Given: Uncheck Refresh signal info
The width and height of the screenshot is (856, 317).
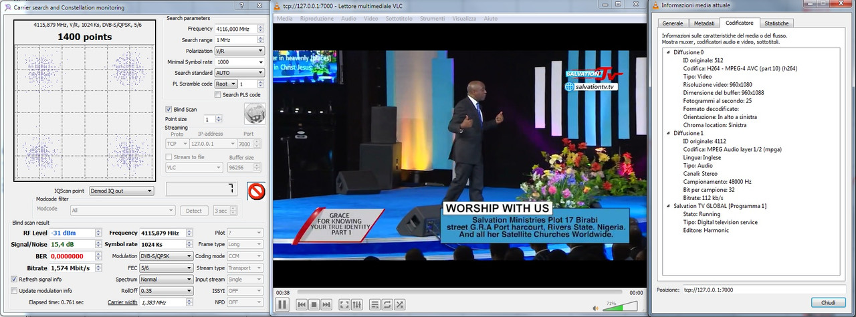Looking at the screenshot, I should click(14, 279).
